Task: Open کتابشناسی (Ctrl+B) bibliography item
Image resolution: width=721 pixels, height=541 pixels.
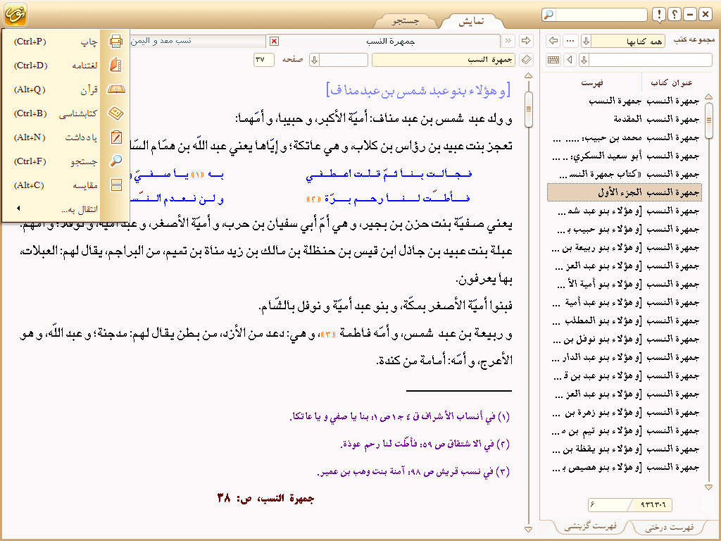Action: 65,113
